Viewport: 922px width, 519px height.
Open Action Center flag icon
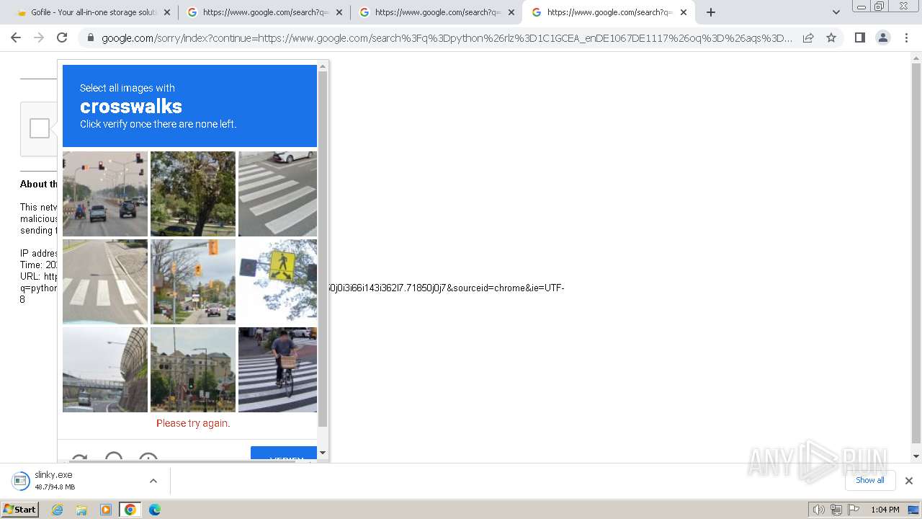tap(854, 510)
